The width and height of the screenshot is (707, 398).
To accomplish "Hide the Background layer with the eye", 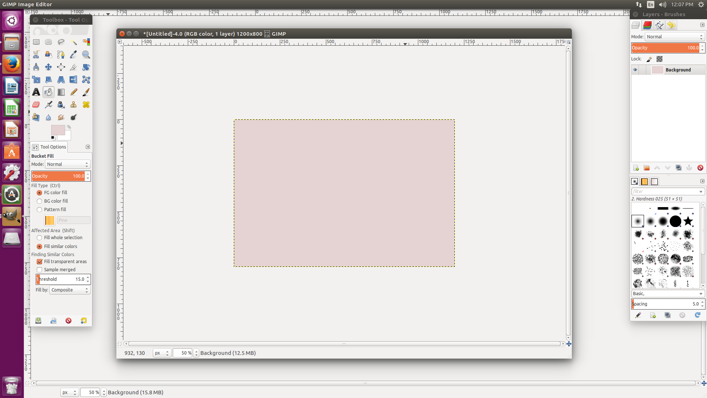I will (x=635, y=70).
